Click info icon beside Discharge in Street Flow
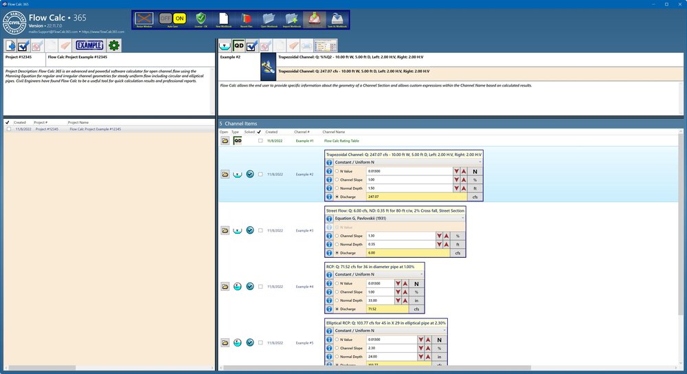This screenshot has width=687, height=374. (329, 253)
